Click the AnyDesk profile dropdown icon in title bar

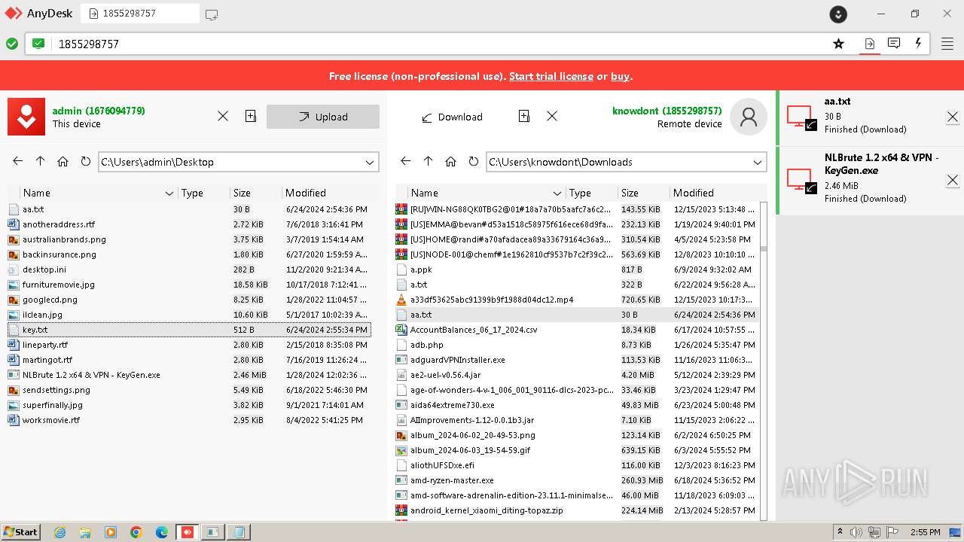[838, 14]
